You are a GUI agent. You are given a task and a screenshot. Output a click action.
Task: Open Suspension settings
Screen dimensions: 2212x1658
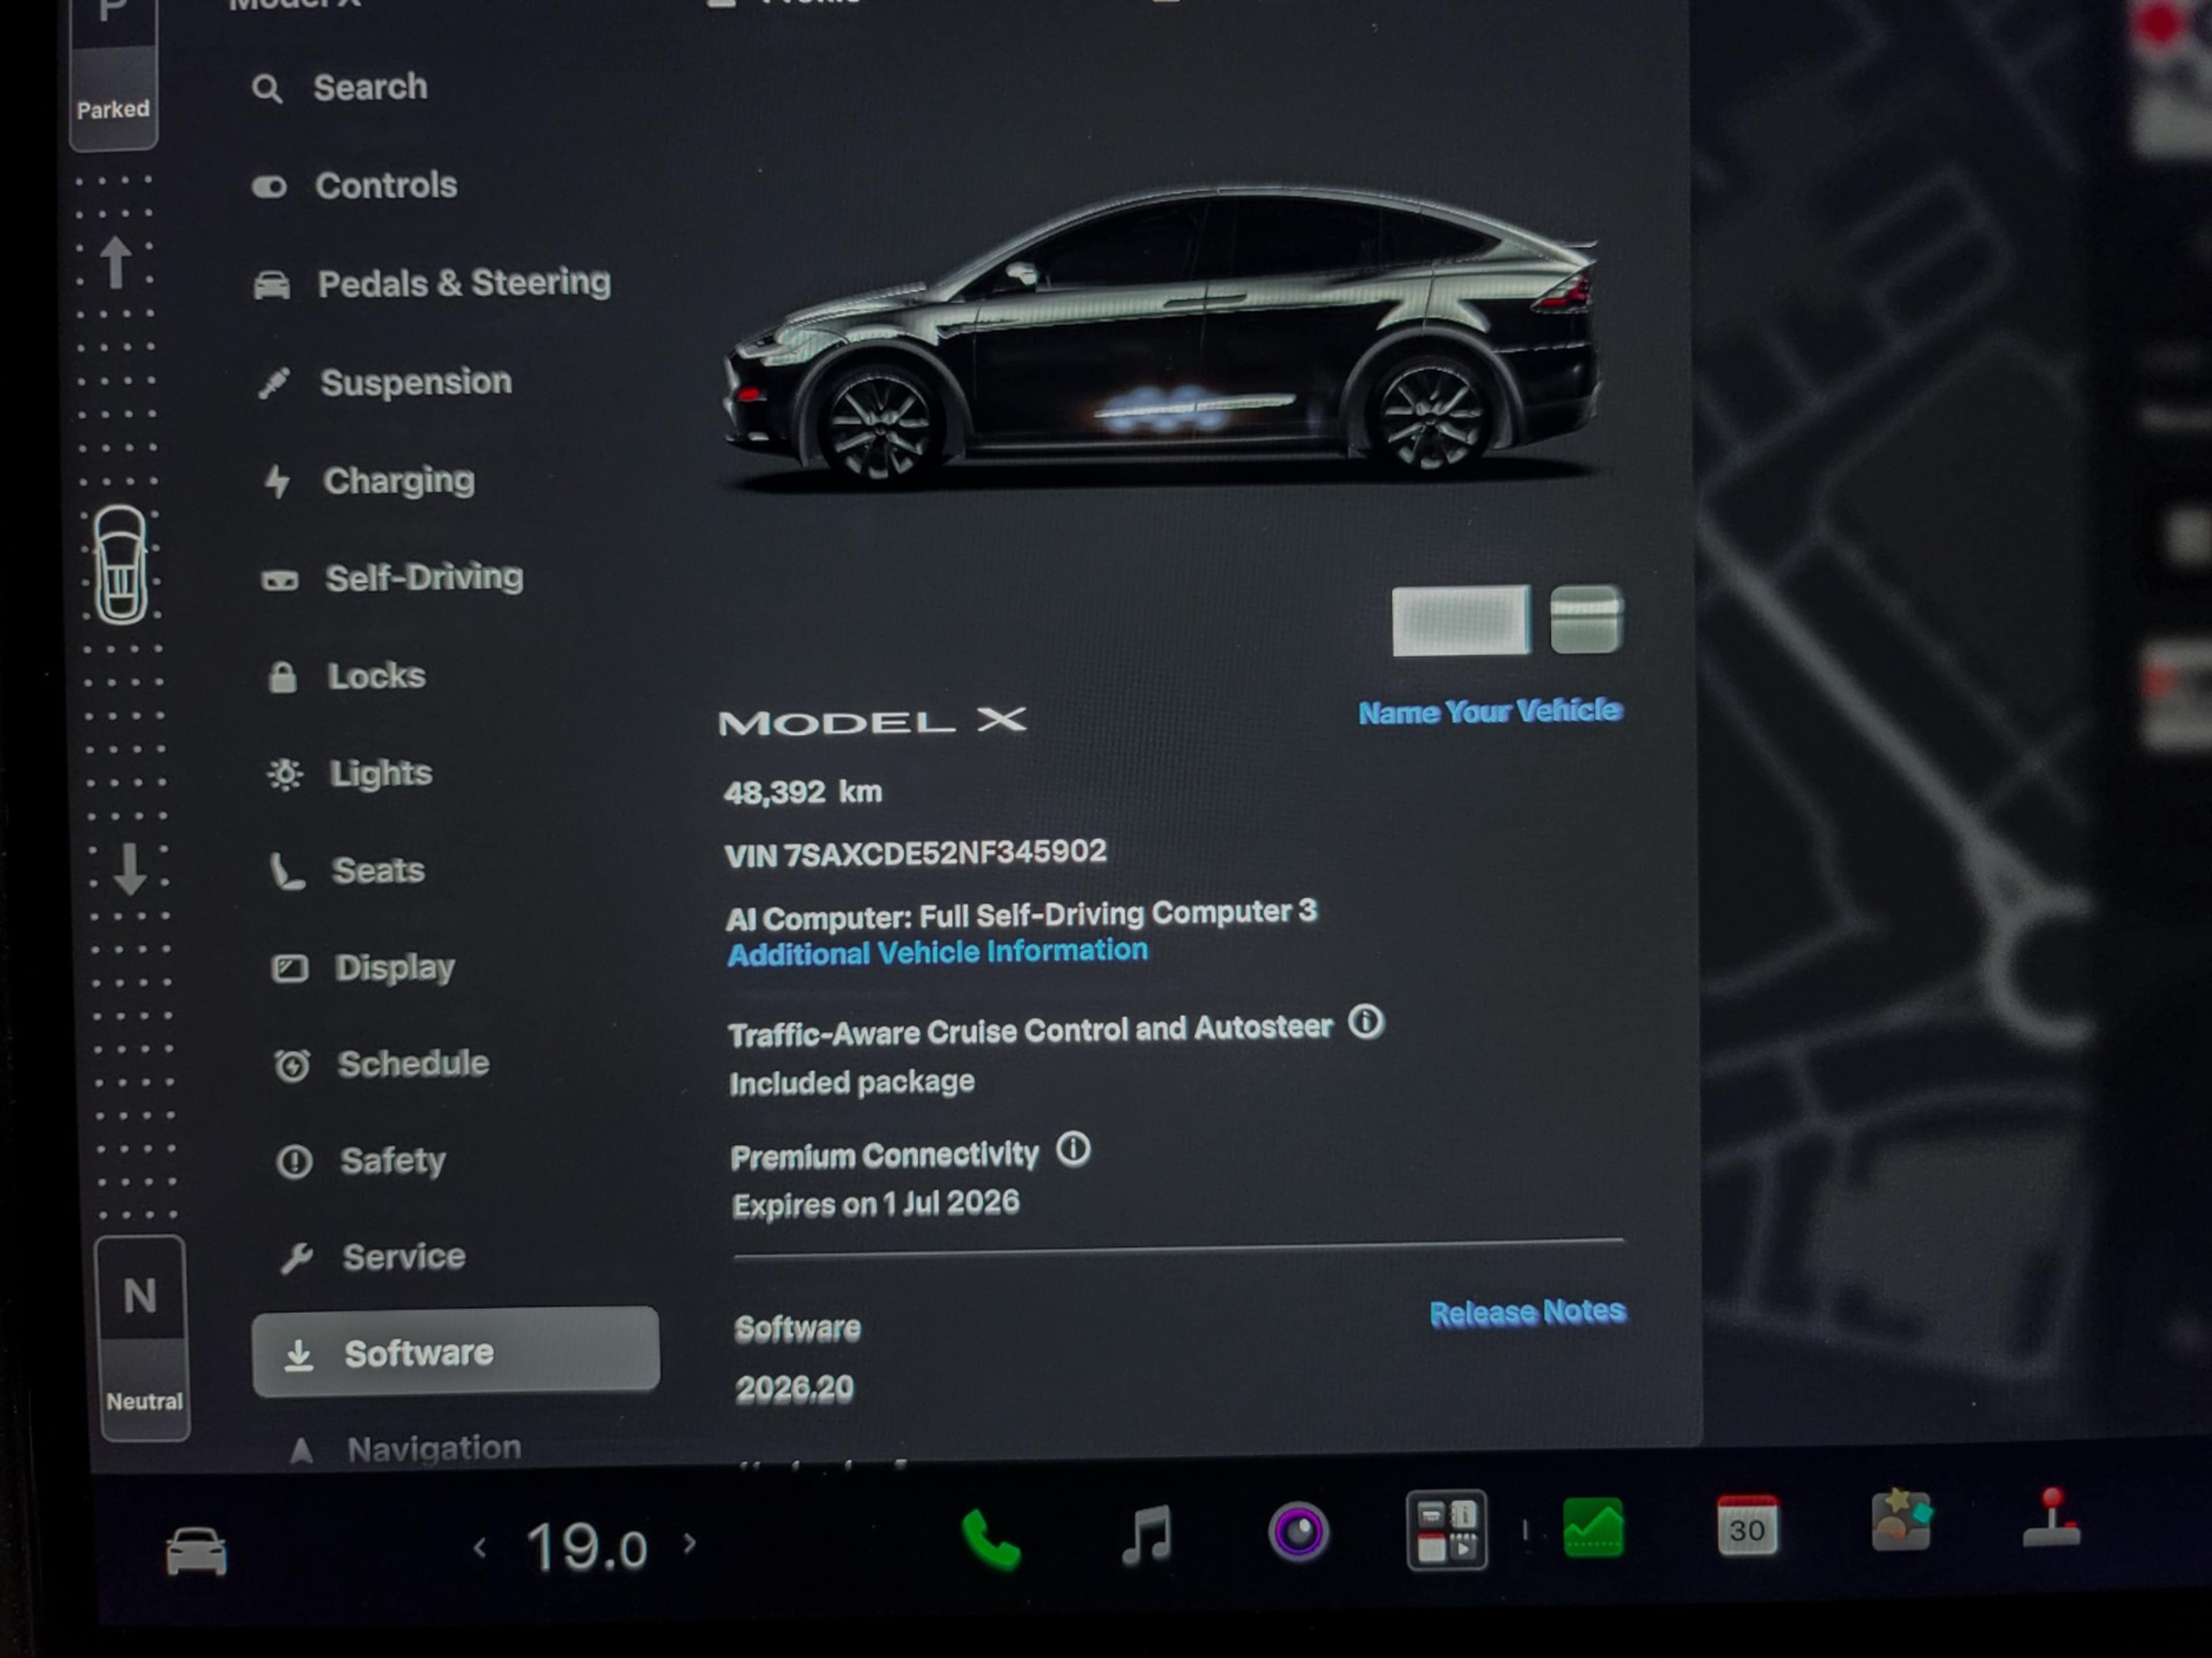(x=384, y=382)
